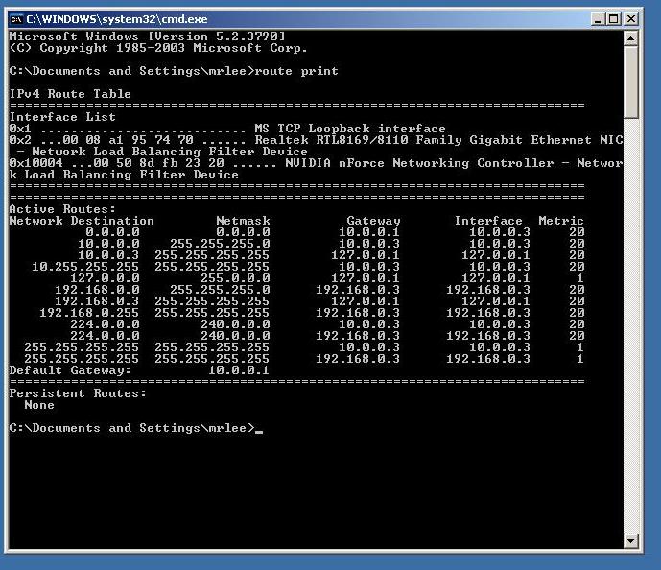The height and width of the screenshot is (570, 661).
Task: Click destination 192.168.0.0 in the routes
Action: pyautogui.click(x=98, y=290)
